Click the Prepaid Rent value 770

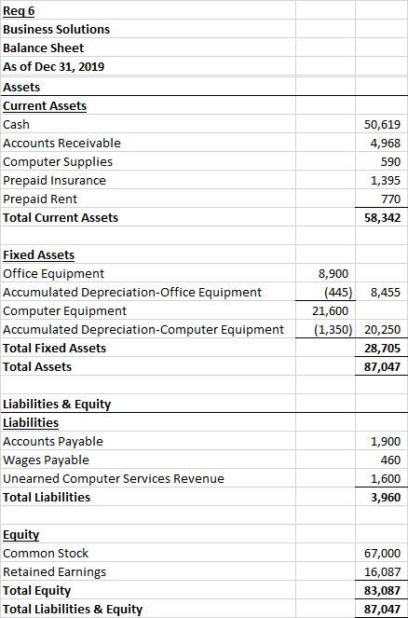click(x=391, y=199)
